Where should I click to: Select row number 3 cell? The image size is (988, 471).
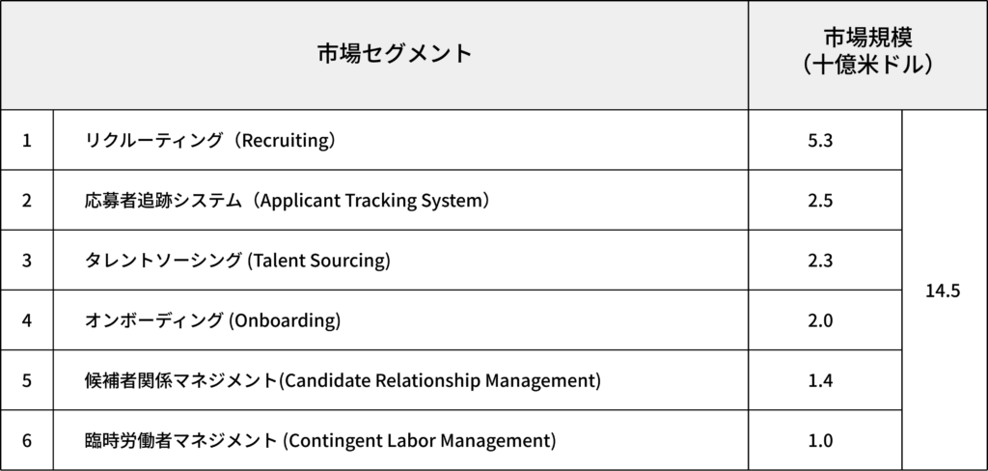point(27,261)
